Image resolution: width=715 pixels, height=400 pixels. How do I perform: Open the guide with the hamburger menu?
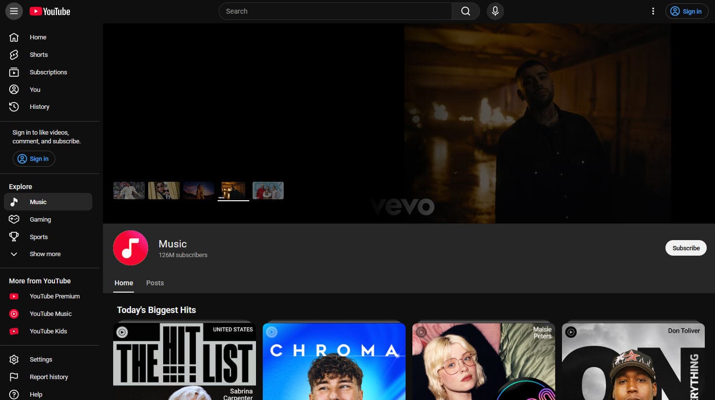14,11
